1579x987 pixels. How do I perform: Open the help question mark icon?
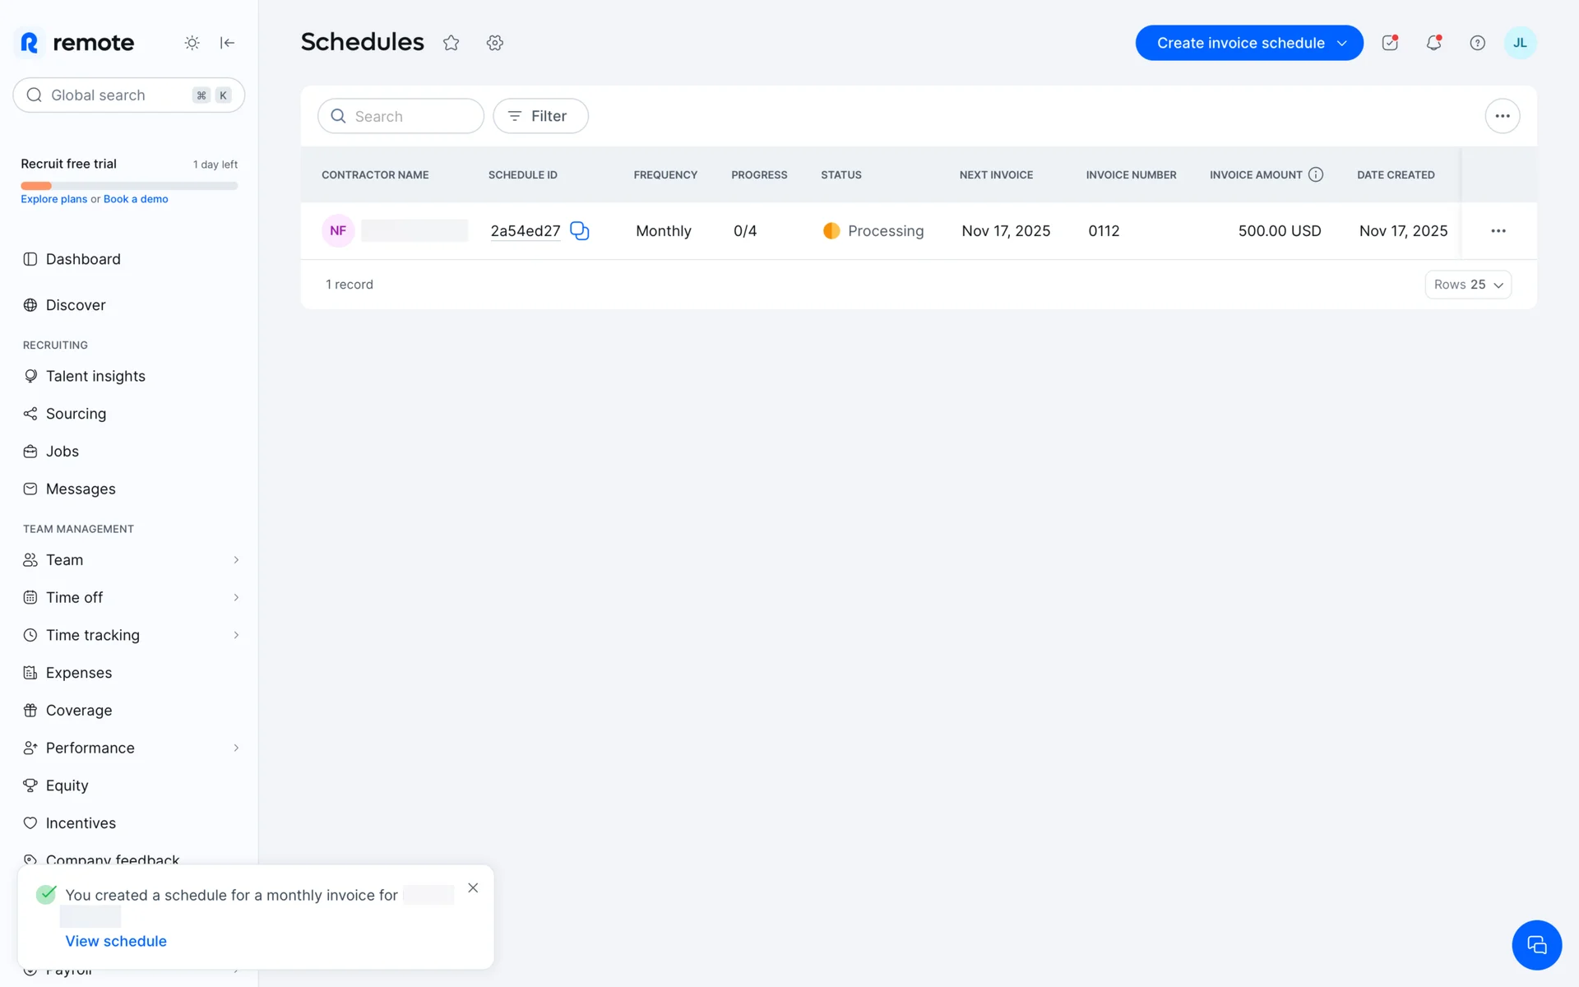(x=1477, y=43)
